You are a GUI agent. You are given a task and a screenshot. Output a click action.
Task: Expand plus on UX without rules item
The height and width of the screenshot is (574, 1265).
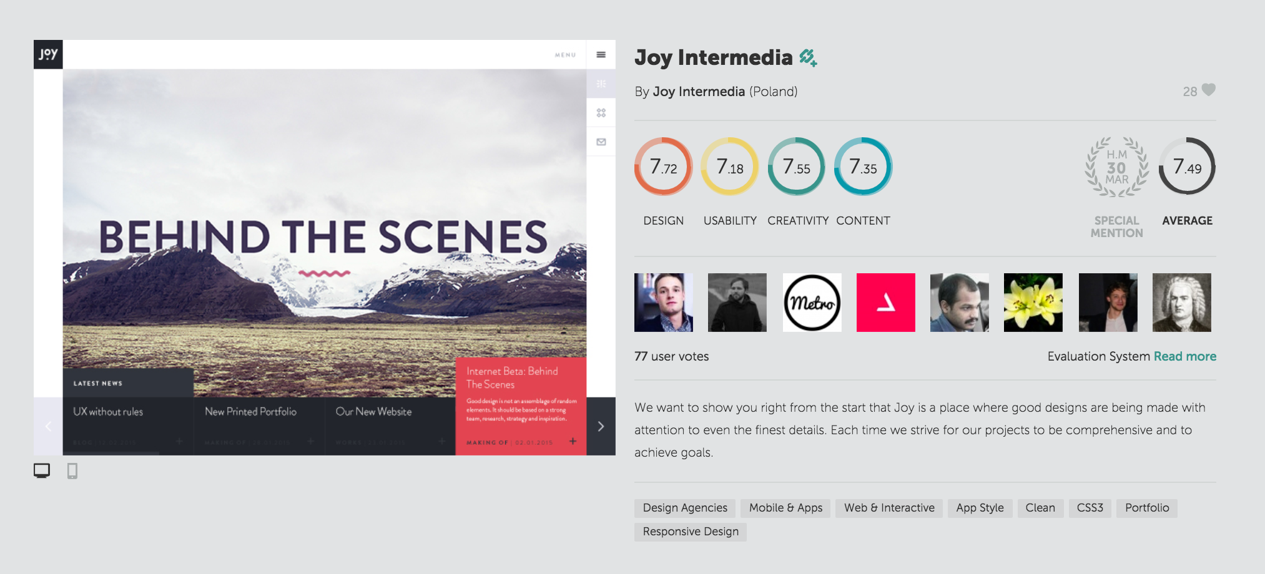(179, 441)
